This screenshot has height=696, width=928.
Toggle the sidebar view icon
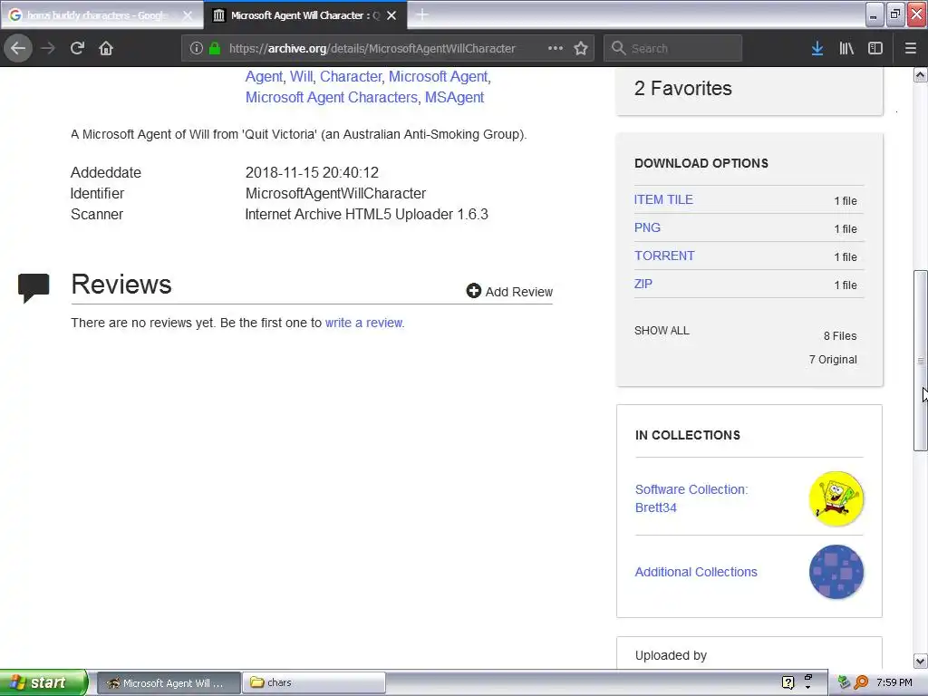[875, 48]
